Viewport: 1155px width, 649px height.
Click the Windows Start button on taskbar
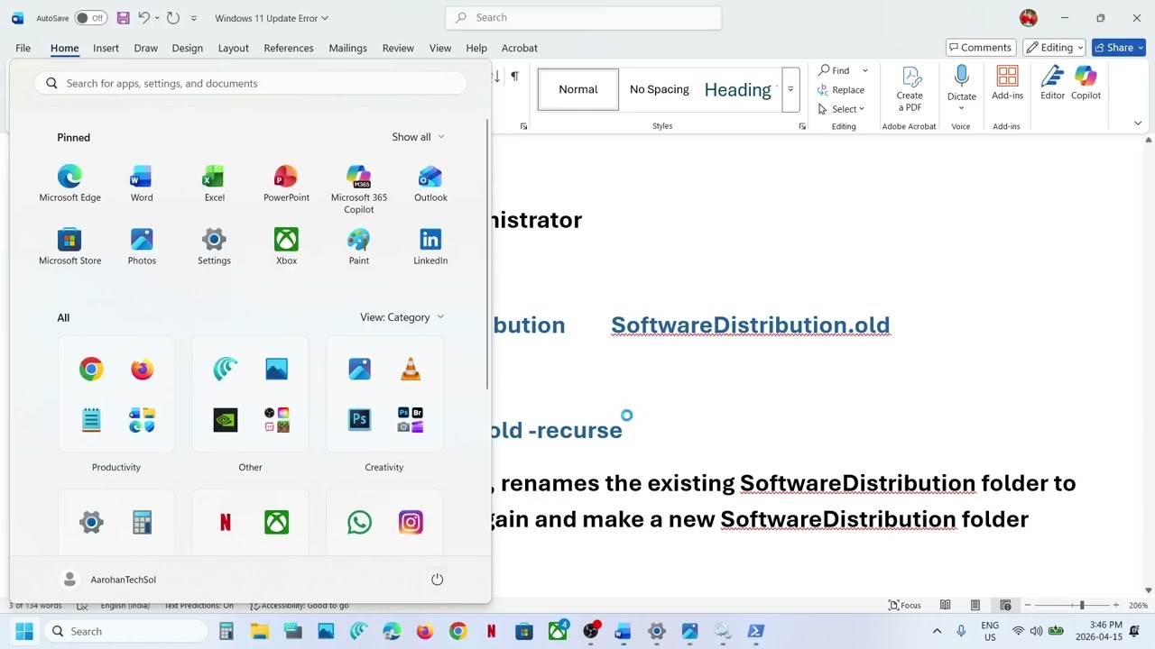[x=24, y=631]
